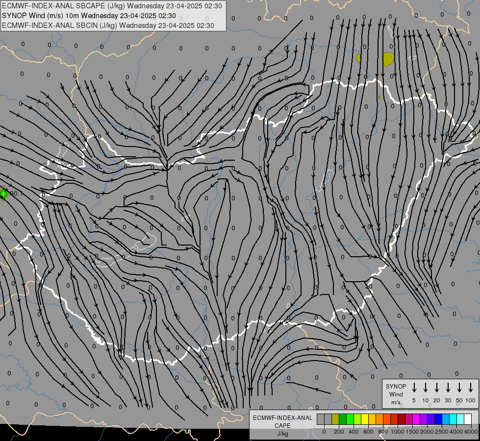Click the J/kg unit label
The height and width of the screenshot is (441, 480).
click(282, 434)
